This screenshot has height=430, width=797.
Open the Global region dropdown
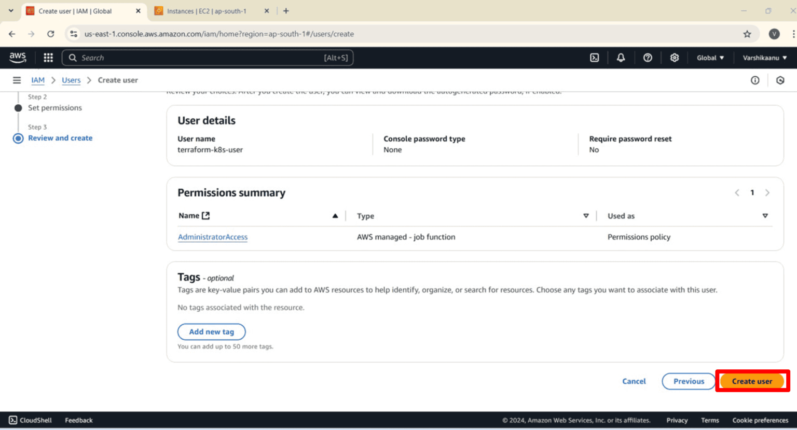(710, 58)
